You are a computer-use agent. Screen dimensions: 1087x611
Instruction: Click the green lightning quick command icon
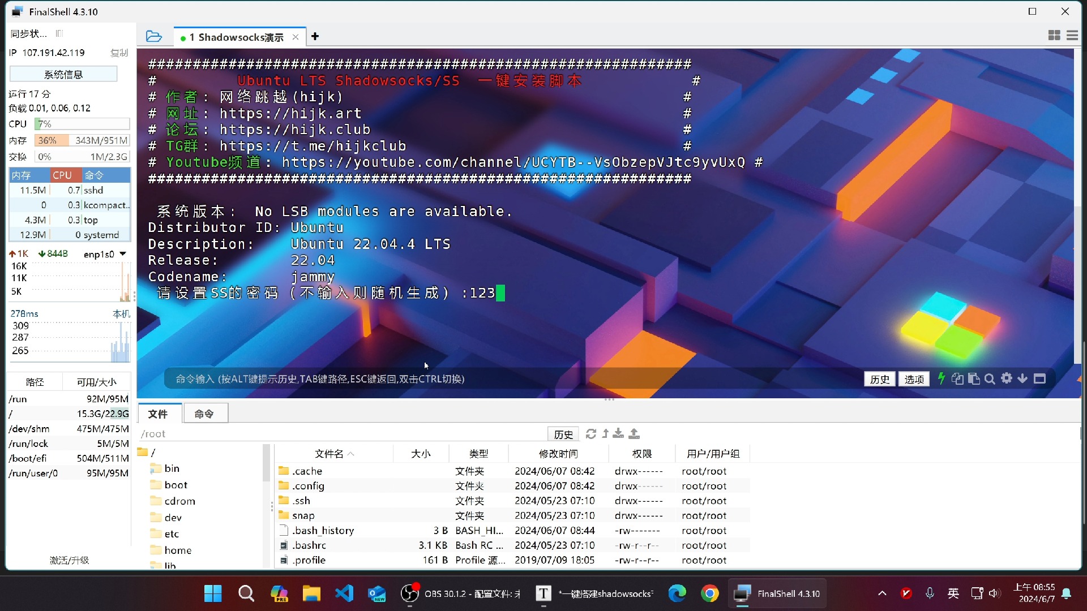point(942,378)
